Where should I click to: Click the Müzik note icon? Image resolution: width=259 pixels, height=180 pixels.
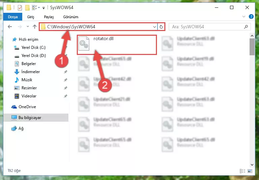coord(17,80)
